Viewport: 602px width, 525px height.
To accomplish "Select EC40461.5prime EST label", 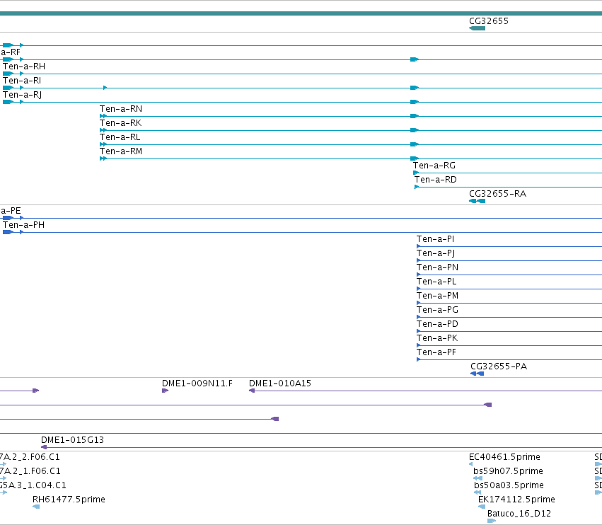I will [x=504, y=457].
